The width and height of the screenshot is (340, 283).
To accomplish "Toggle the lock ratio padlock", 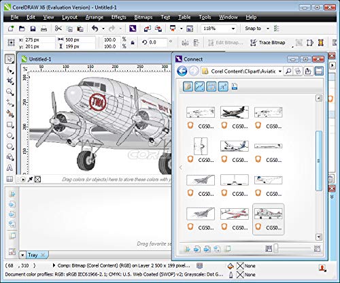I will [x=133, y=43].
